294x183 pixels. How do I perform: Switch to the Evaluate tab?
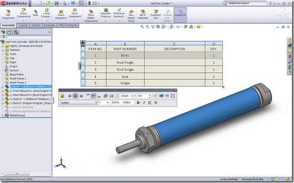pos(49,25)
